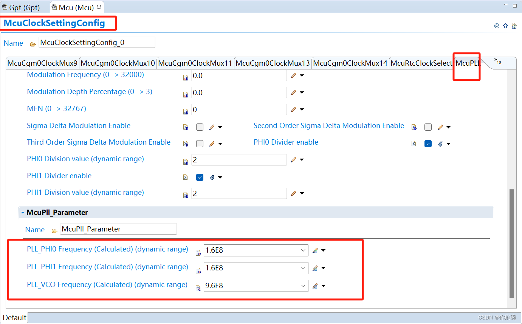
Task: Click the MFN (0 -> 32767) label link
Action: pyautogui.click(x=56, y=108)
